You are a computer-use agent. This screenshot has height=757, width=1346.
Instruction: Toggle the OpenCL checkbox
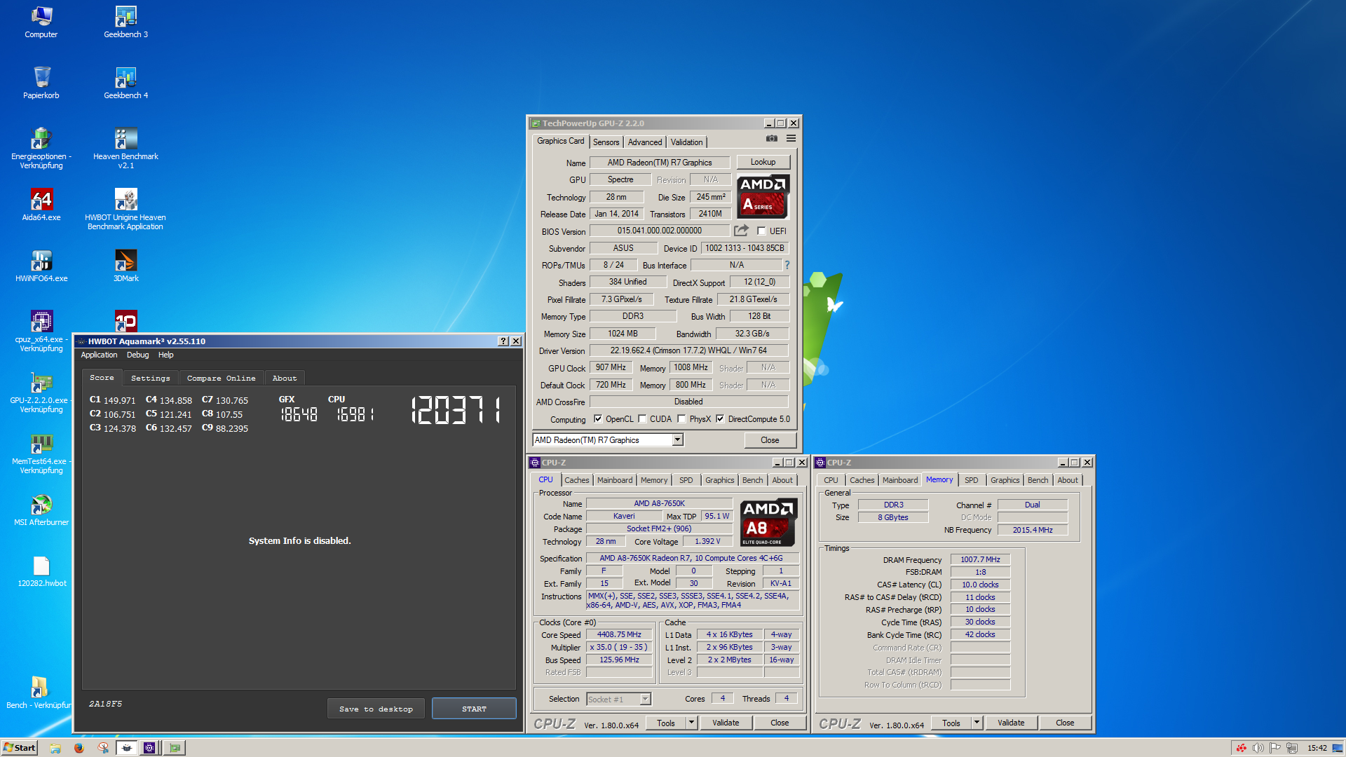pos(598,419)
